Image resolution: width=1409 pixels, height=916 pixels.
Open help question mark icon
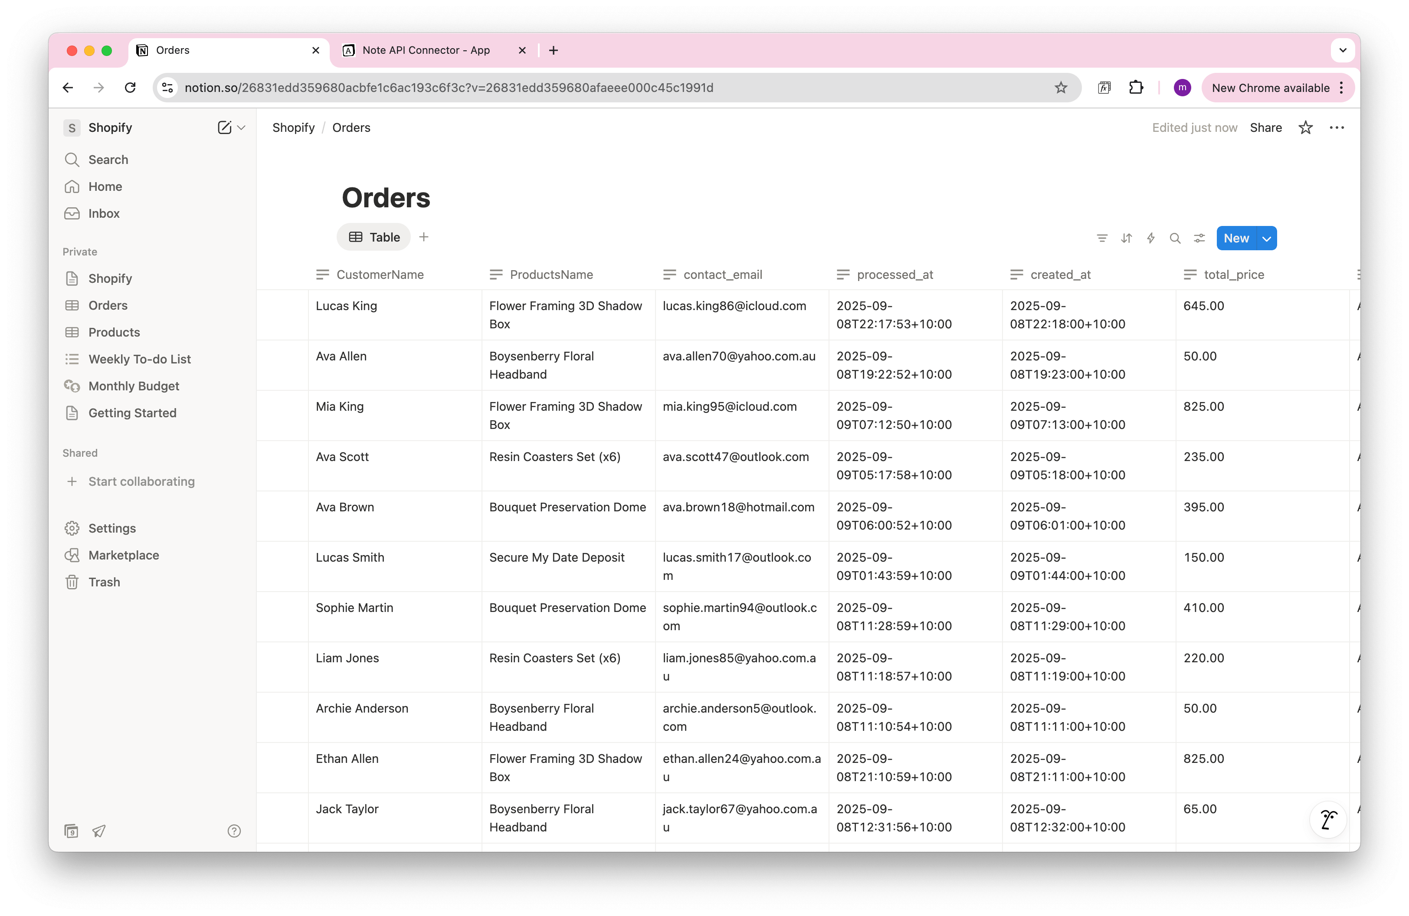234,831
